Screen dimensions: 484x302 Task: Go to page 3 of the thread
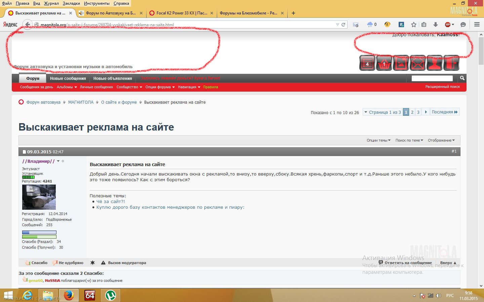[418, 112]
